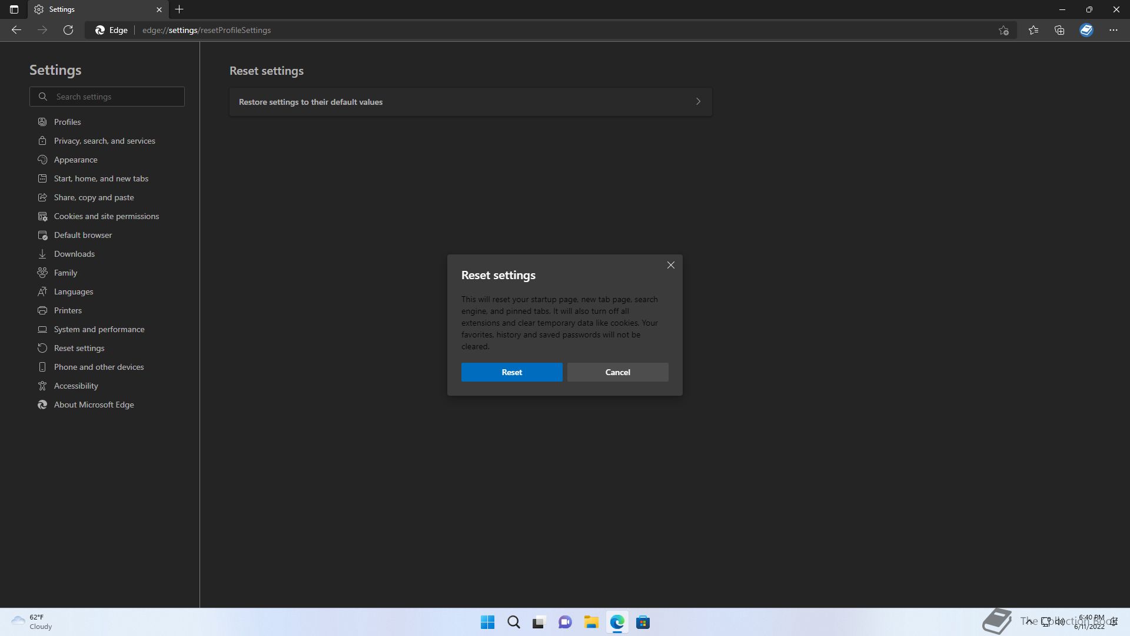The height and width of the screenshot is (636, 1130).
Task: Select Appearance in the sidebar
Action: (75, 160)
